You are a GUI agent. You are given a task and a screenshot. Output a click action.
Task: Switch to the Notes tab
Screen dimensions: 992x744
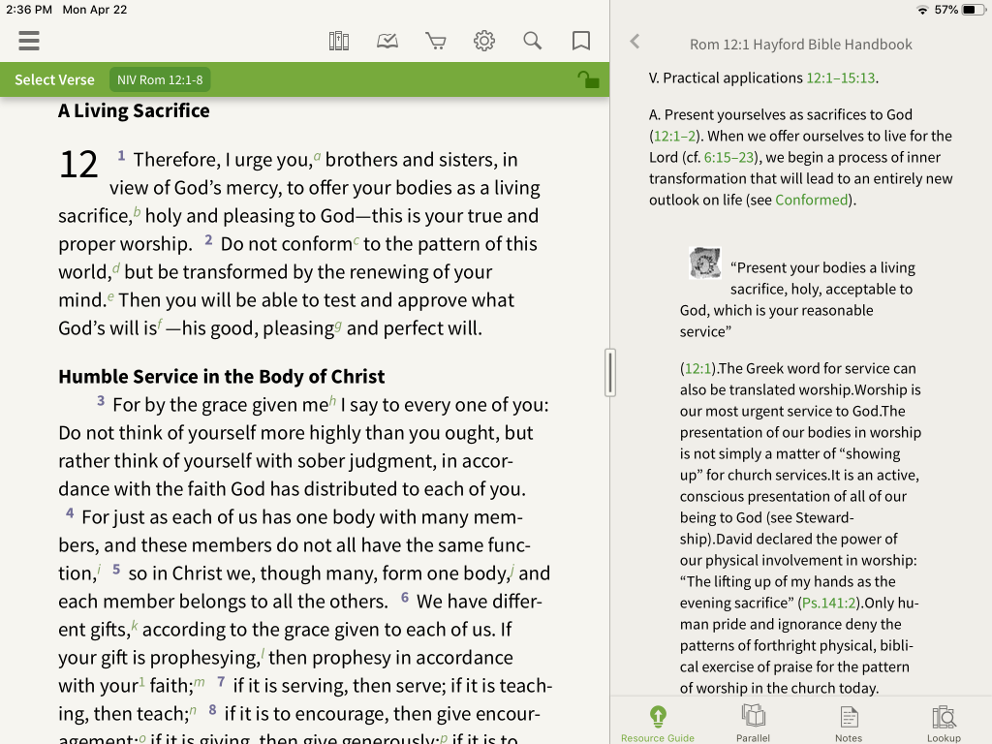pos(849,724)
